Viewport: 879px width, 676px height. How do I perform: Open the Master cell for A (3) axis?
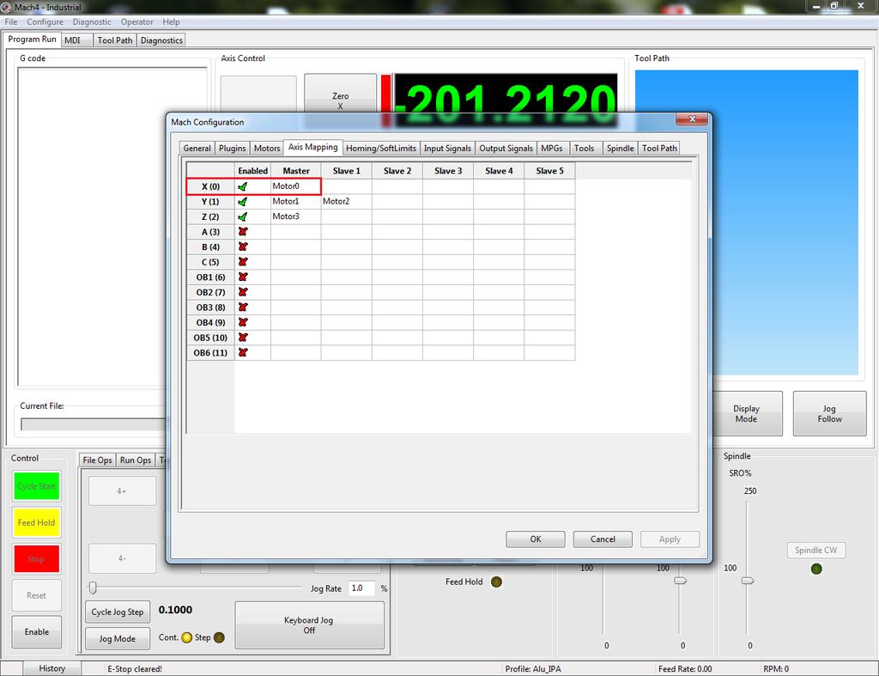tap(295, 232)
